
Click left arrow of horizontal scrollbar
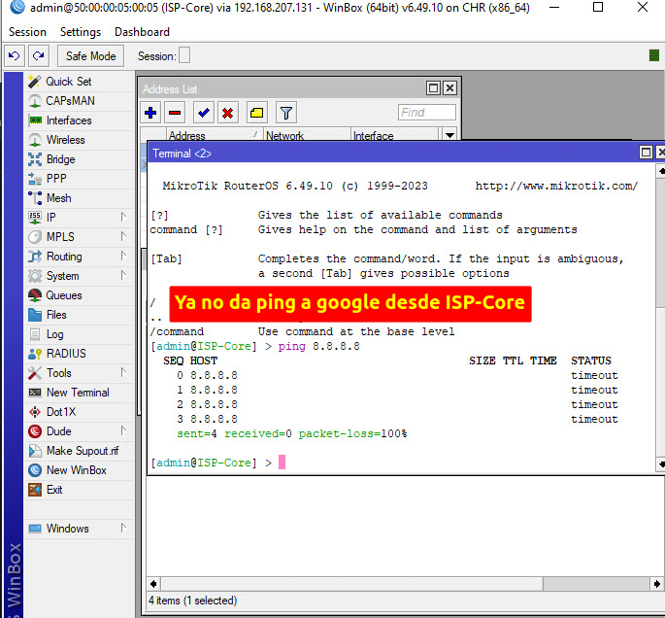154,584
